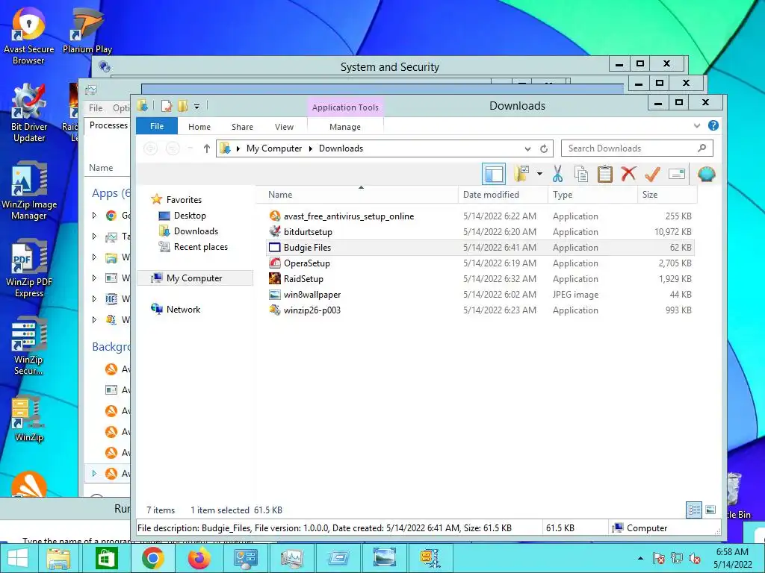The image size is (765, 573).
Task: Open the Quick Access Toolbar customize dropdown
Action: [x=196, y=106]
